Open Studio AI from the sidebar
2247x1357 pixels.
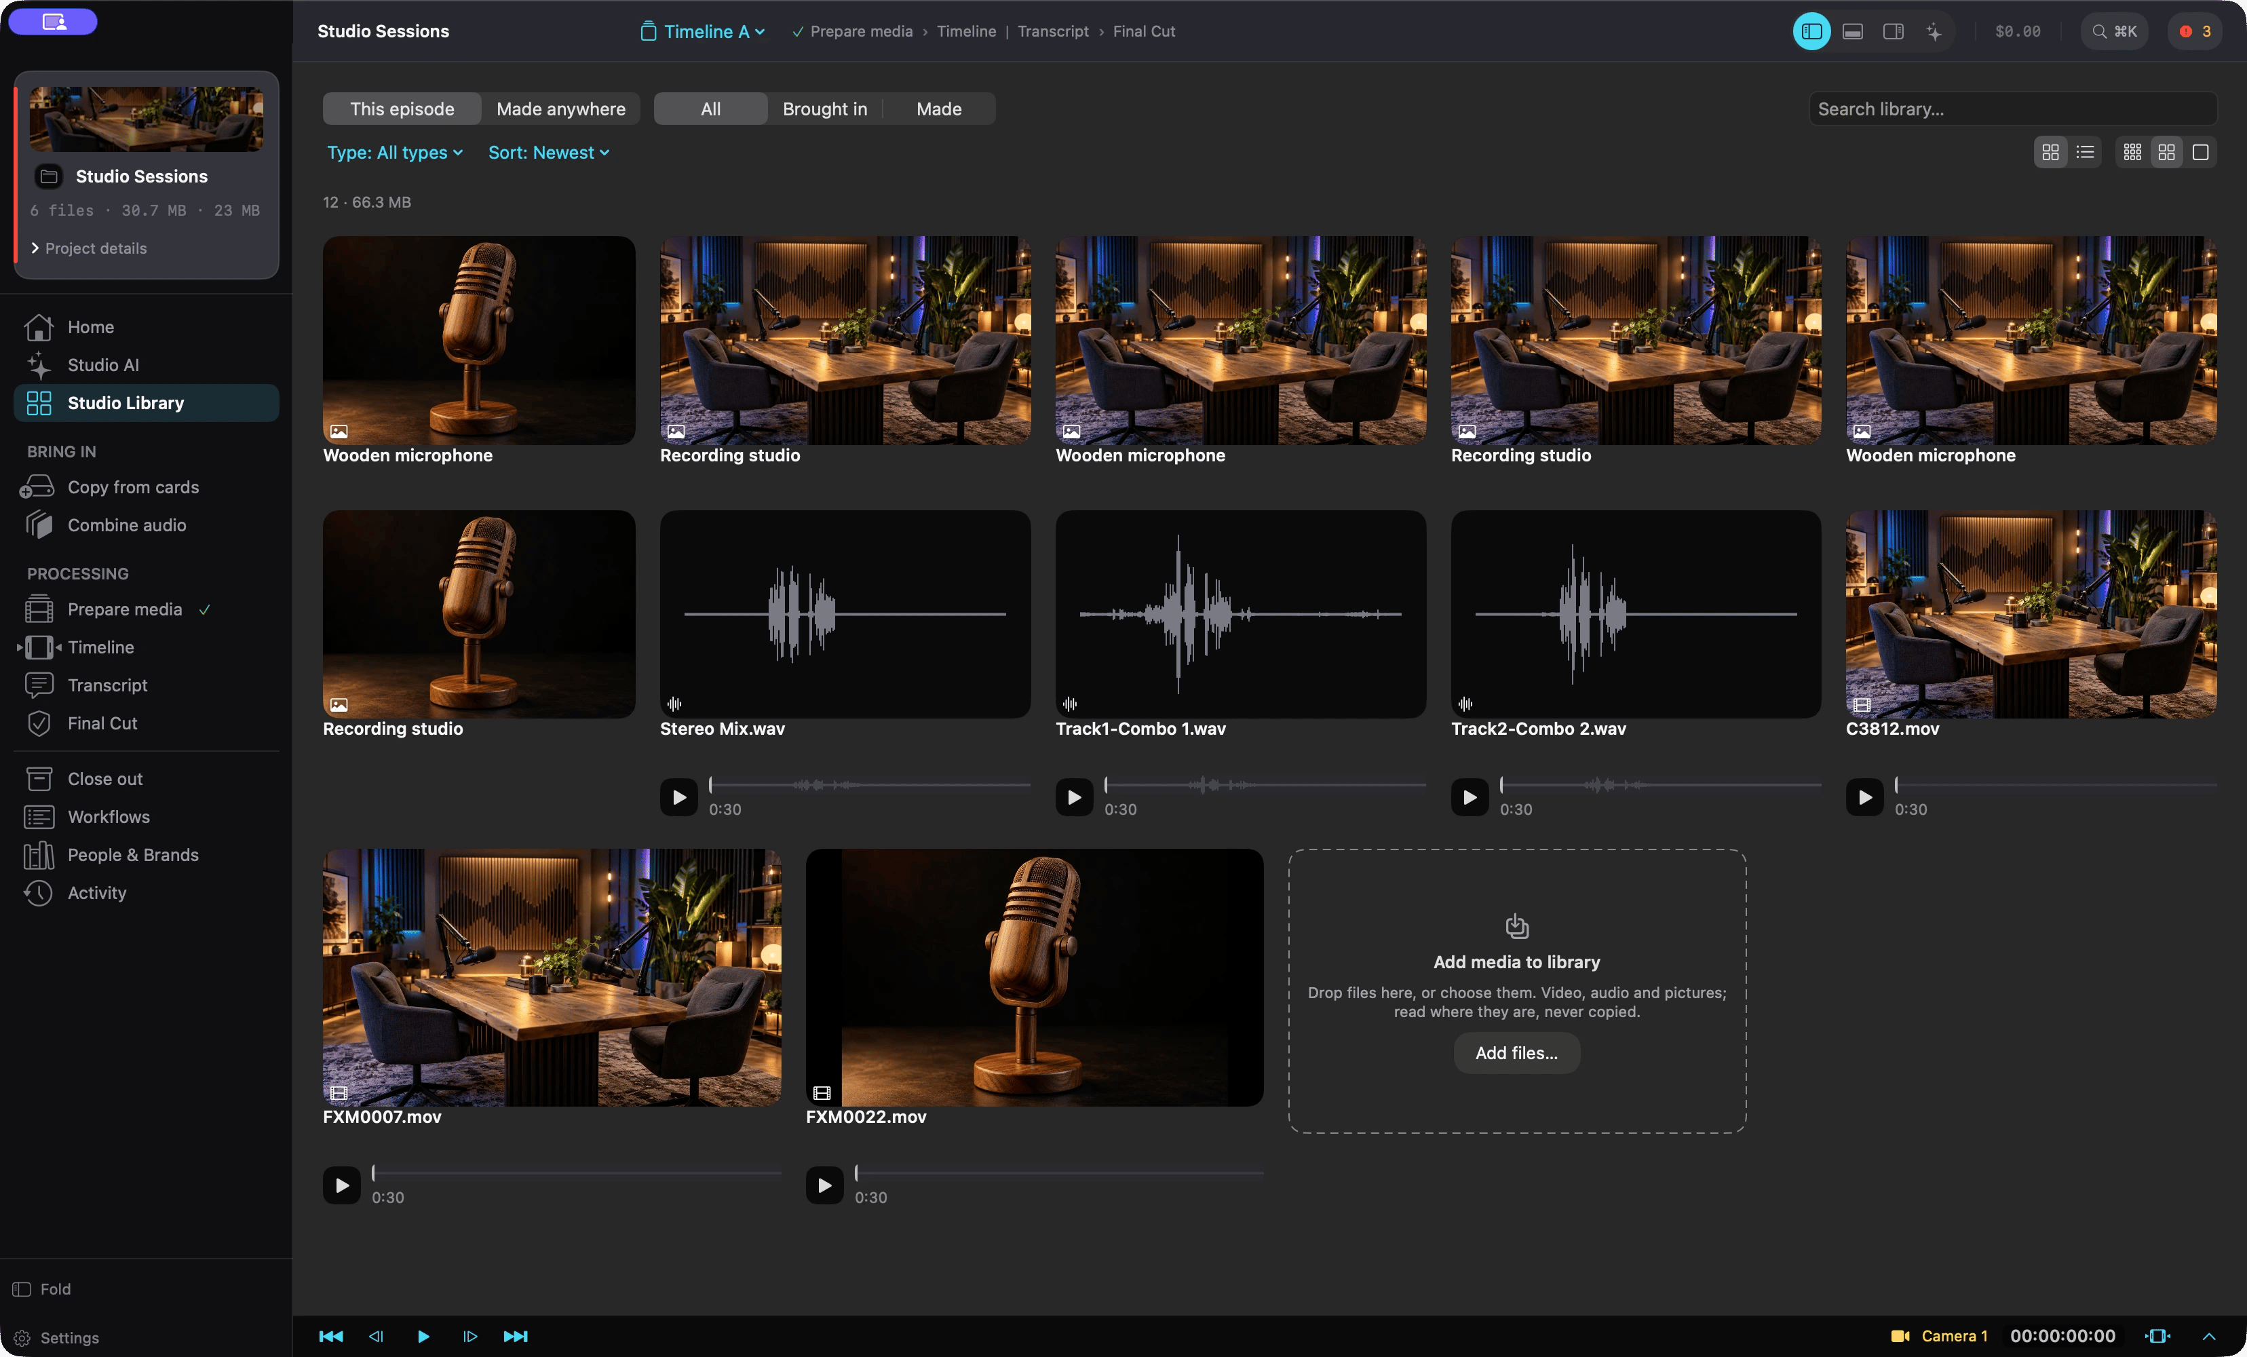[146, 365]
